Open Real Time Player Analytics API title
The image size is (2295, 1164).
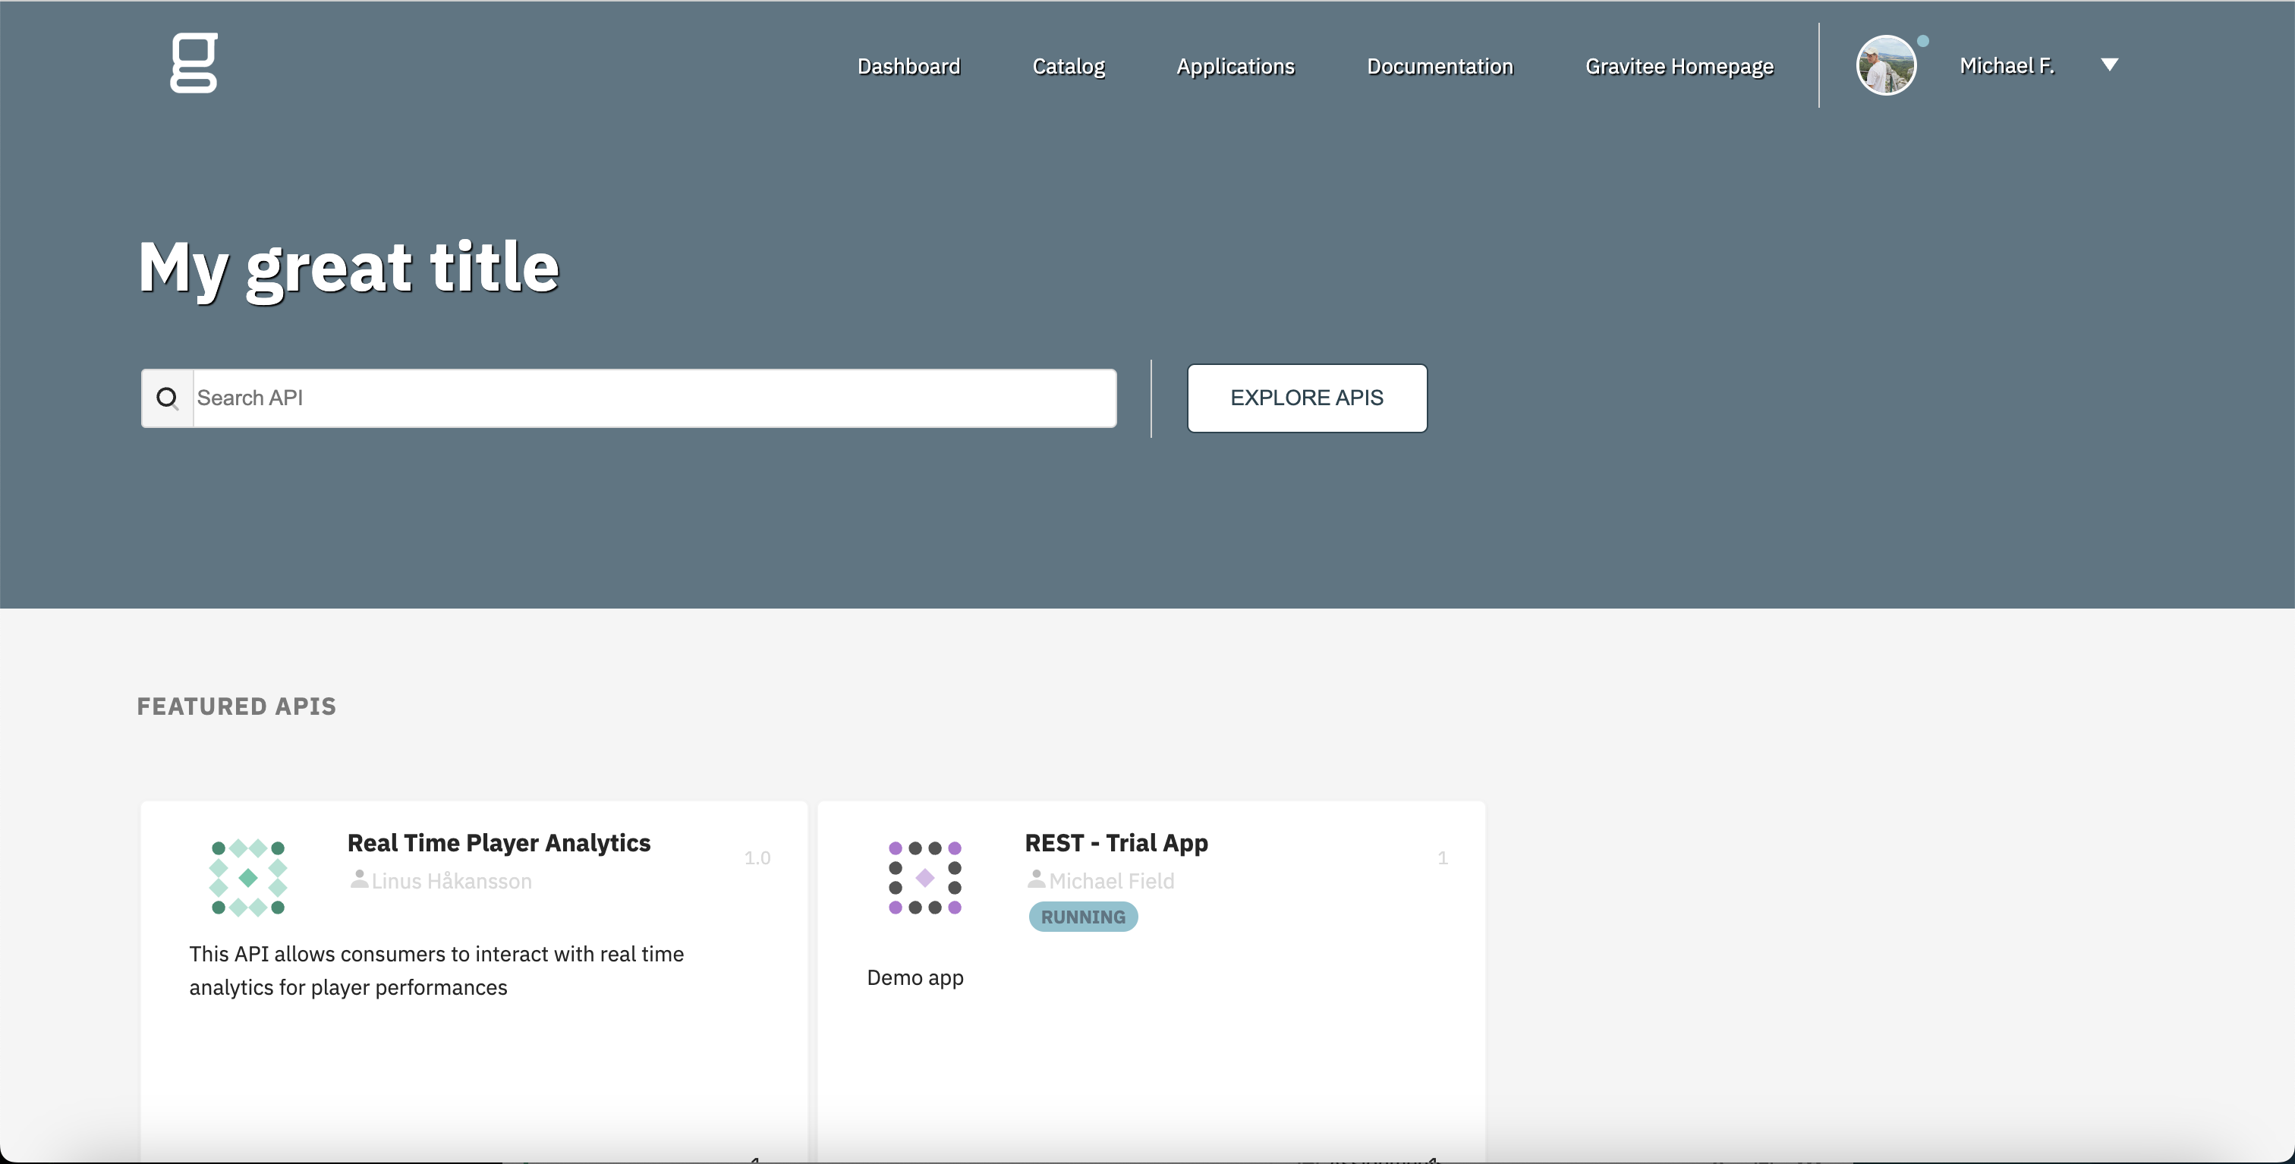(x=499, y=842)
